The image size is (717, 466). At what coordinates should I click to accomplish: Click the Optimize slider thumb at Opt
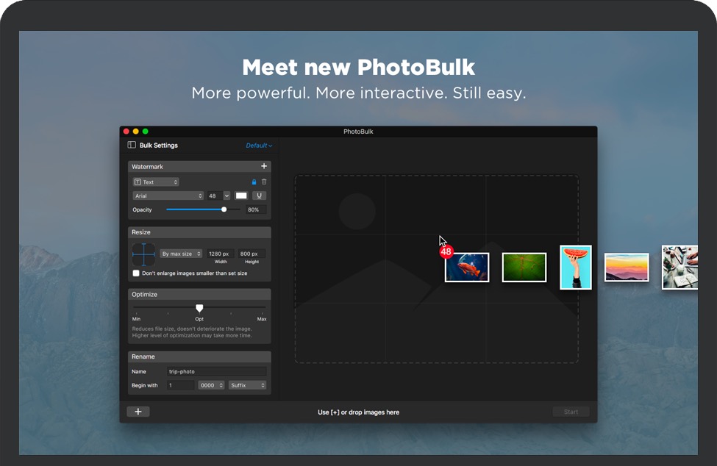(x=199, y=308)
